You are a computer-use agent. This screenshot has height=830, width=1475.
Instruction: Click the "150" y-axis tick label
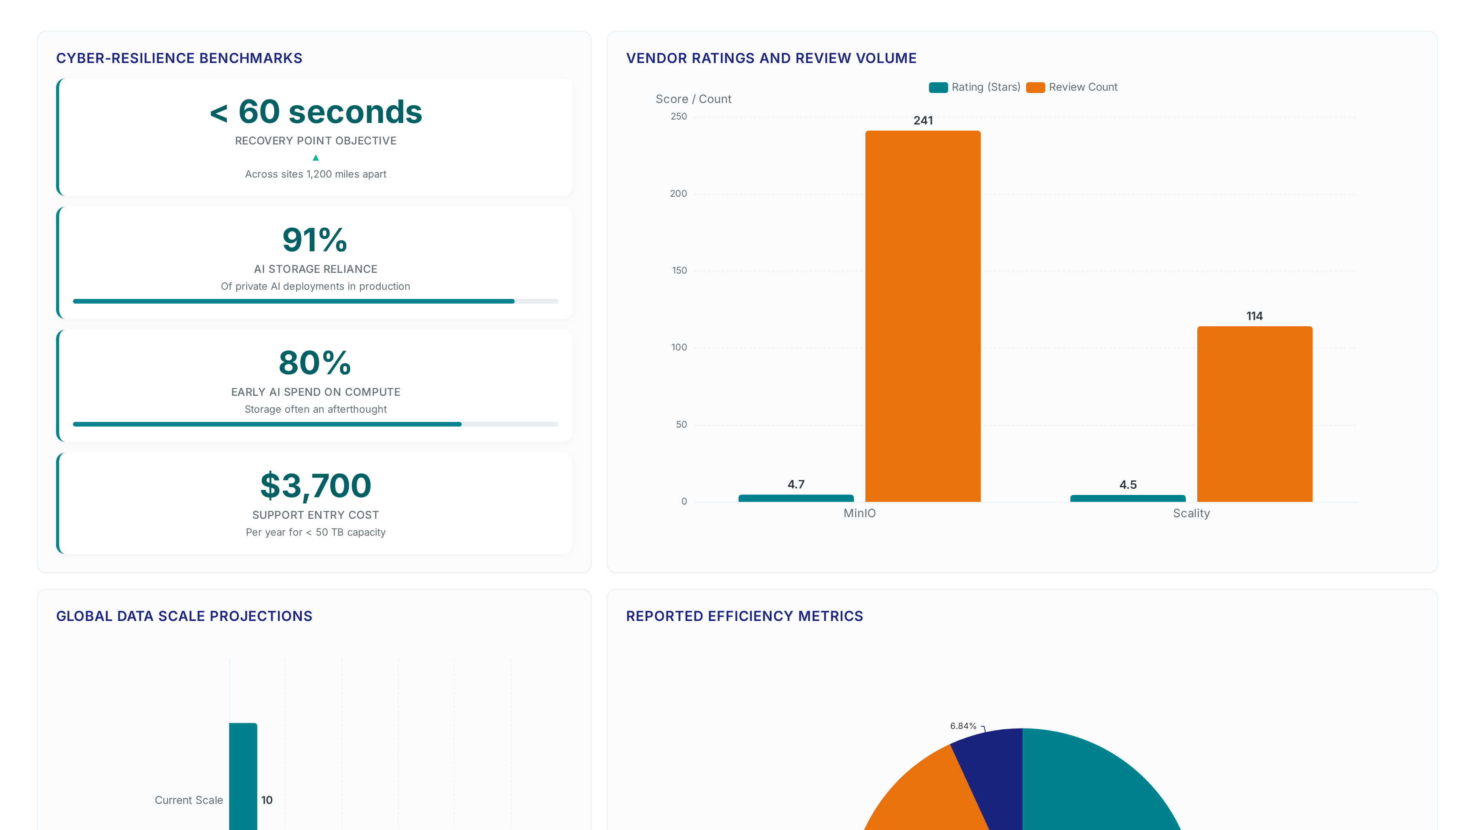[679, 271]
